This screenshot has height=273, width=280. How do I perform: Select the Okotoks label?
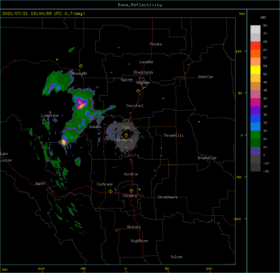click(x=134, y=227)
